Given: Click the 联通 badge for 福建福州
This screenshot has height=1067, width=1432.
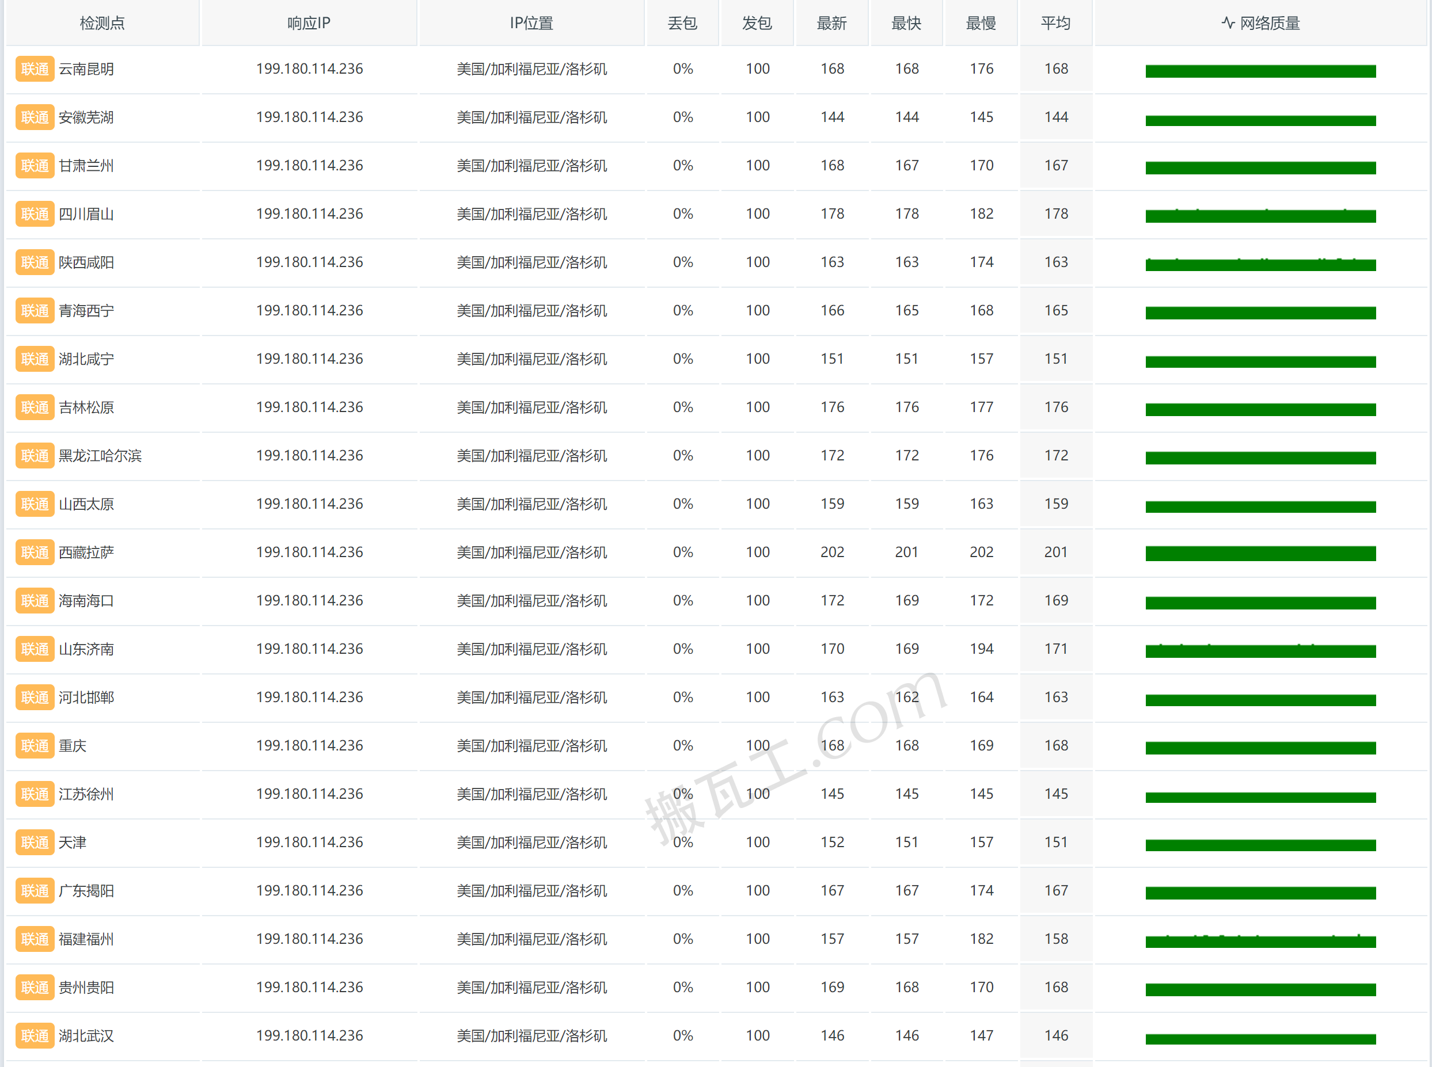Looking at the screenshot, I should pos(34,939).
